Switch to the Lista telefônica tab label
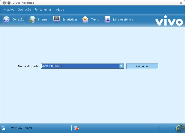The height and width of the screenshot is (133, 185). 123,19
